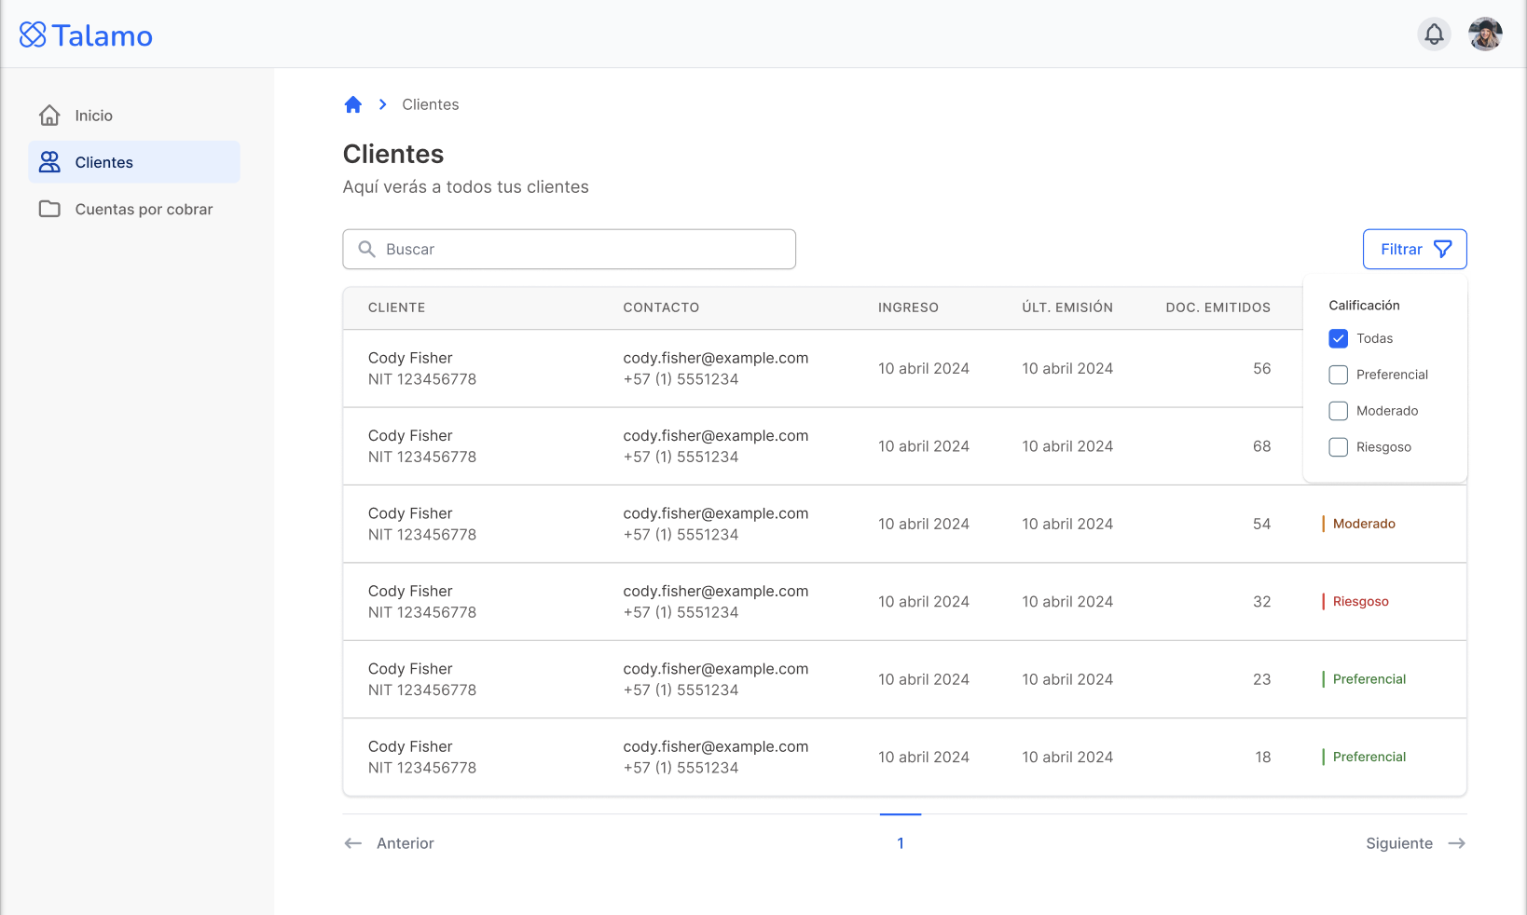
Task: Check the Moderado filter checkbox
Action: pos(1338,411)
